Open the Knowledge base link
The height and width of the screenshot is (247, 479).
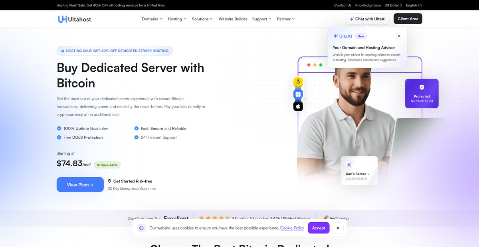[x=368, y=5]
